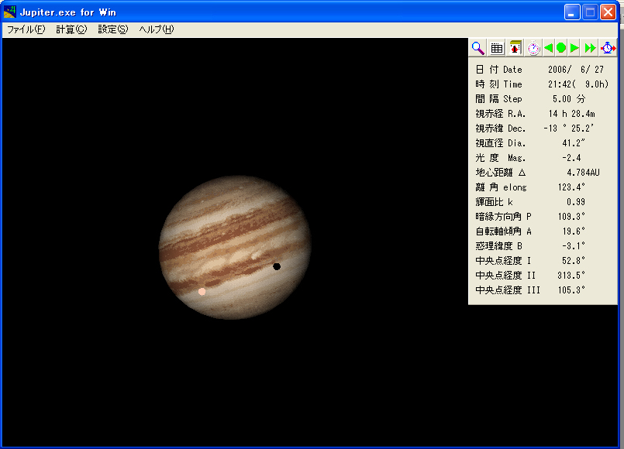Step backward with the green left arrow

(548, 48)
